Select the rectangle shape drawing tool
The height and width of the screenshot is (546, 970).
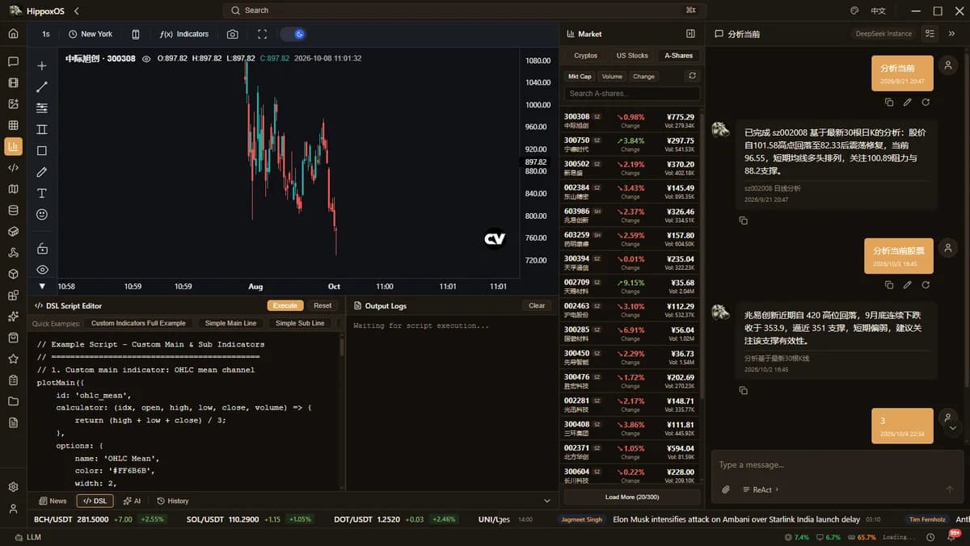(x=42, y=150)
